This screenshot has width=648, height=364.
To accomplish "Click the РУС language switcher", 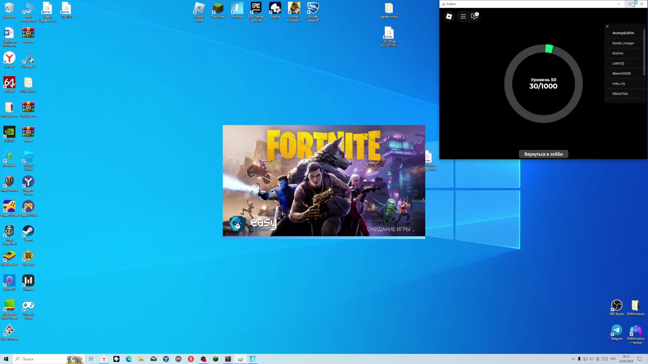I will [613, 359].
